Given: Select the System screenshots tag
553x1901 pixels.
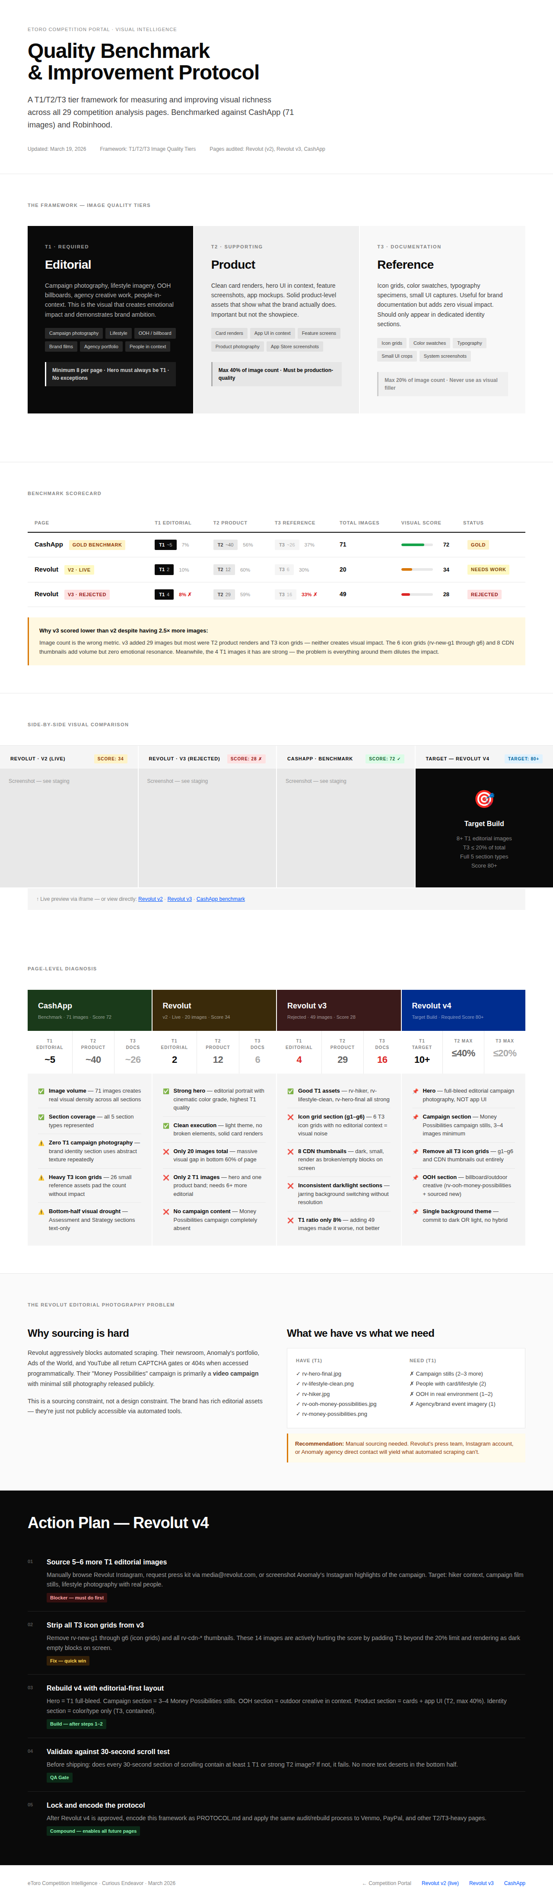Looking at the screenshot, I should (x=445, y=356).
